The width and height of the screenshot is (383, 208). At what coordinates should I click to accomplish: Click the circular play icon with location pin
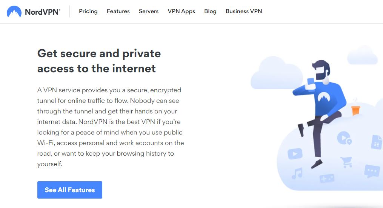344,138
